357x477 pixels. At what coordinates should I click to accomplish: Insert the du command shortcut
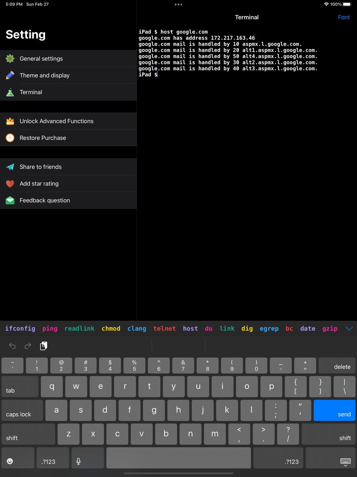click(209, 328)
